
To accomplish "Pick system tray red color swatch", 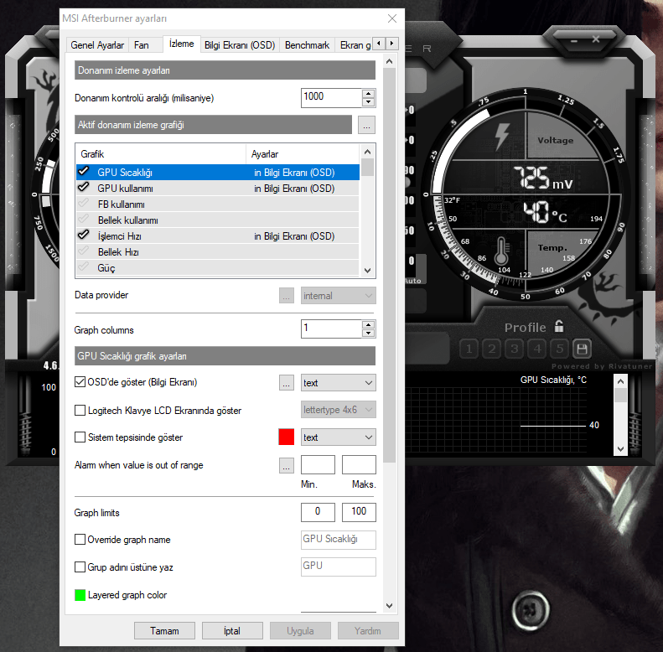I will [287, 437].
